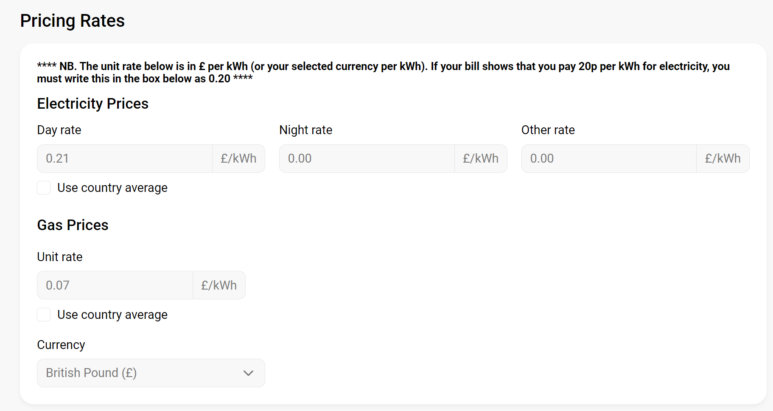
Task: Click £/kWh unit label beside gas Unit rate
Action: click(x=219, y=285)
